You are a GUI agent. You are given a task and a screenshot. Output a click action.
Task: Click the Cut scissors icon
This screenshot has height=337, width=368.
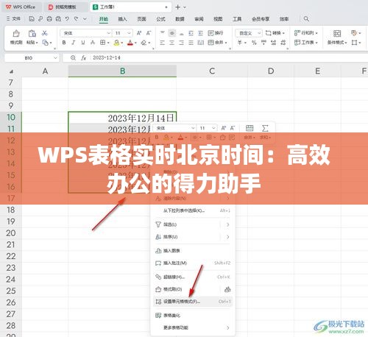coord(44,33)
